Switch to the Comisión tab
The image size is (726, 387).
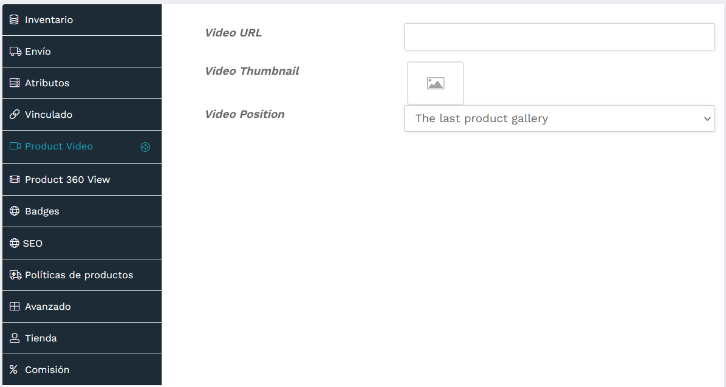point(47,369)
